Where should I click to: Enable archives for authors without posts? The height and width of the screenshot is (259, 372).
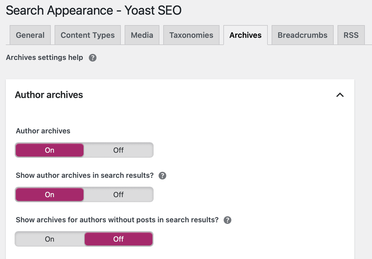[x=49, y=239]
